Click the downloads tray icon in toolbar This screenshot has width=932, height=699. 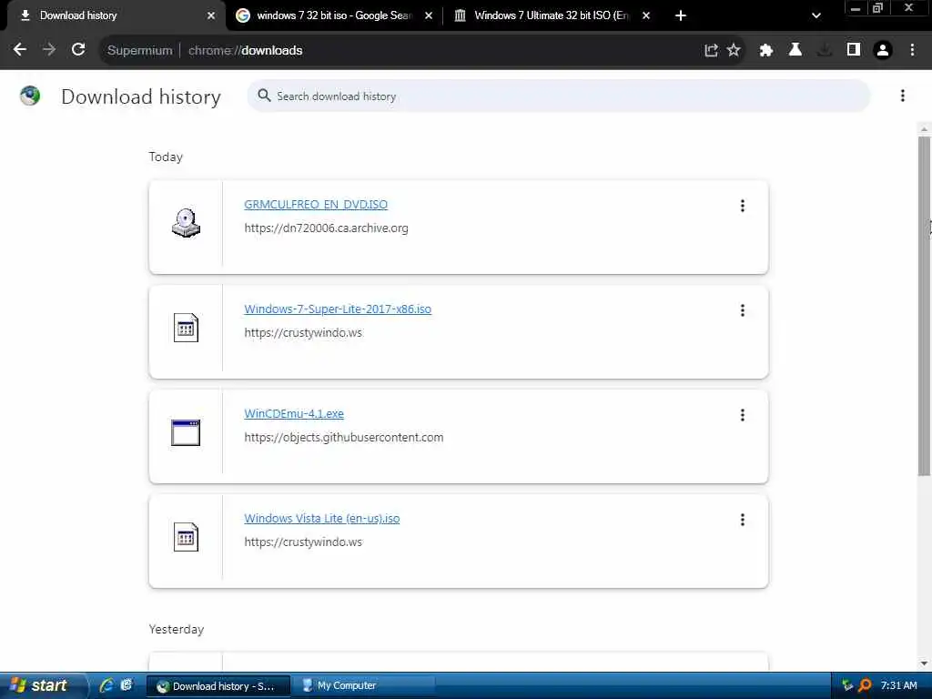coord(825,51)
